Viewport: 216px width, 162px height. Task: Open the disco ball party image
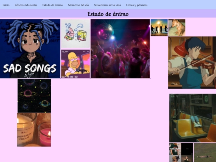(x=120, y=49)
